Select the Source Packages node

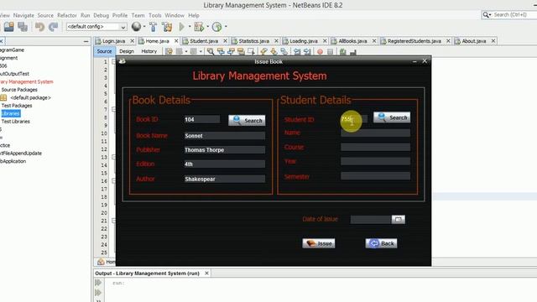(19, 90)
